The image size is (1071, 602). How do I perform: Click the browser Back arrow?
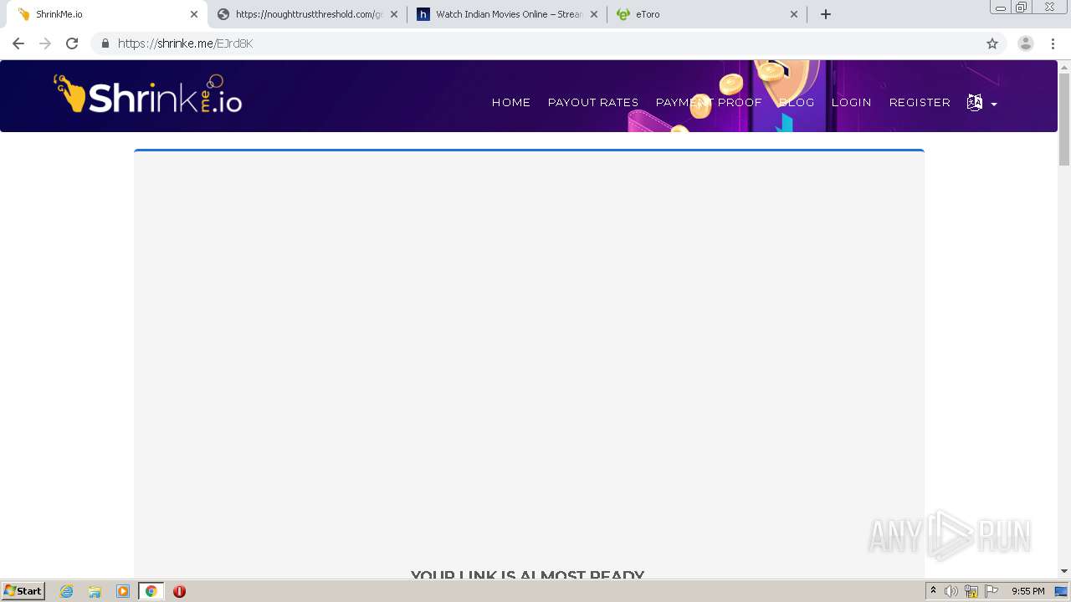[18, 43]
